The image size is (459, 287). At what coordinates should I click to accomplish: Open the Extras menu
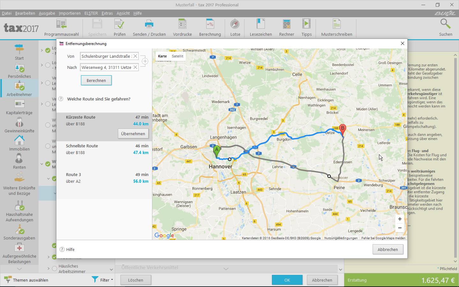tap(107, 13)
